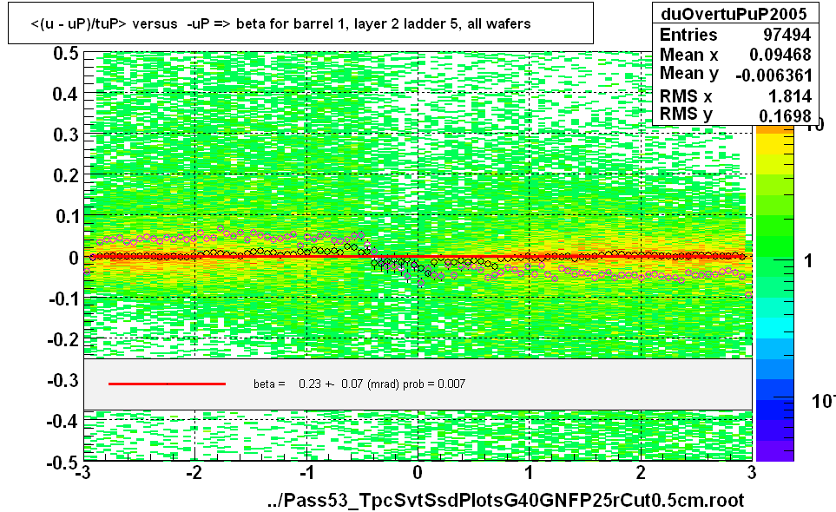Click y-axis label 0.2
The height and width of the screenshot is (512, 836).
[66, 175]
